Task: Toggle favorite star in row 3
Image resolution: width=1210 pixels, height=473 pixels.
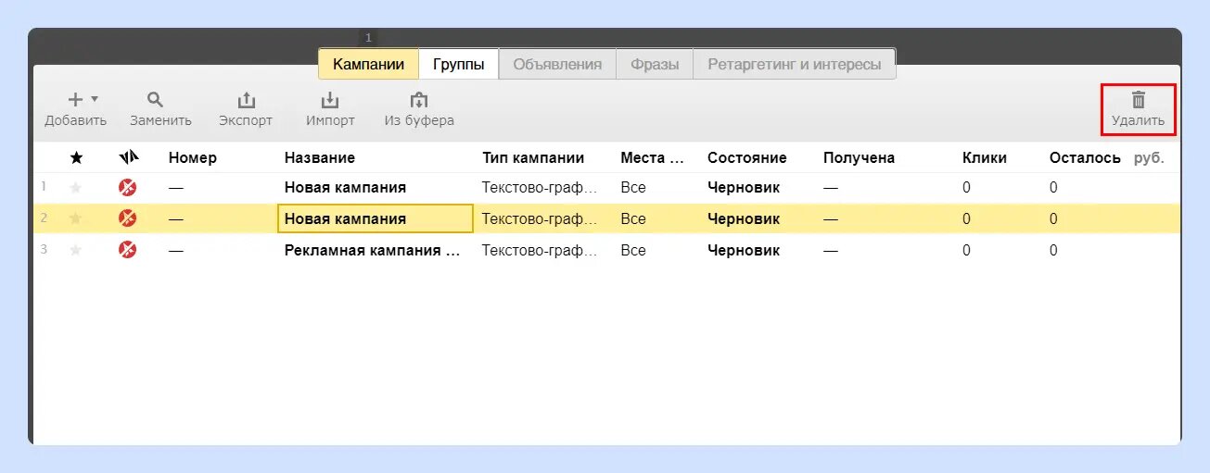Action: tap(76, 250)
